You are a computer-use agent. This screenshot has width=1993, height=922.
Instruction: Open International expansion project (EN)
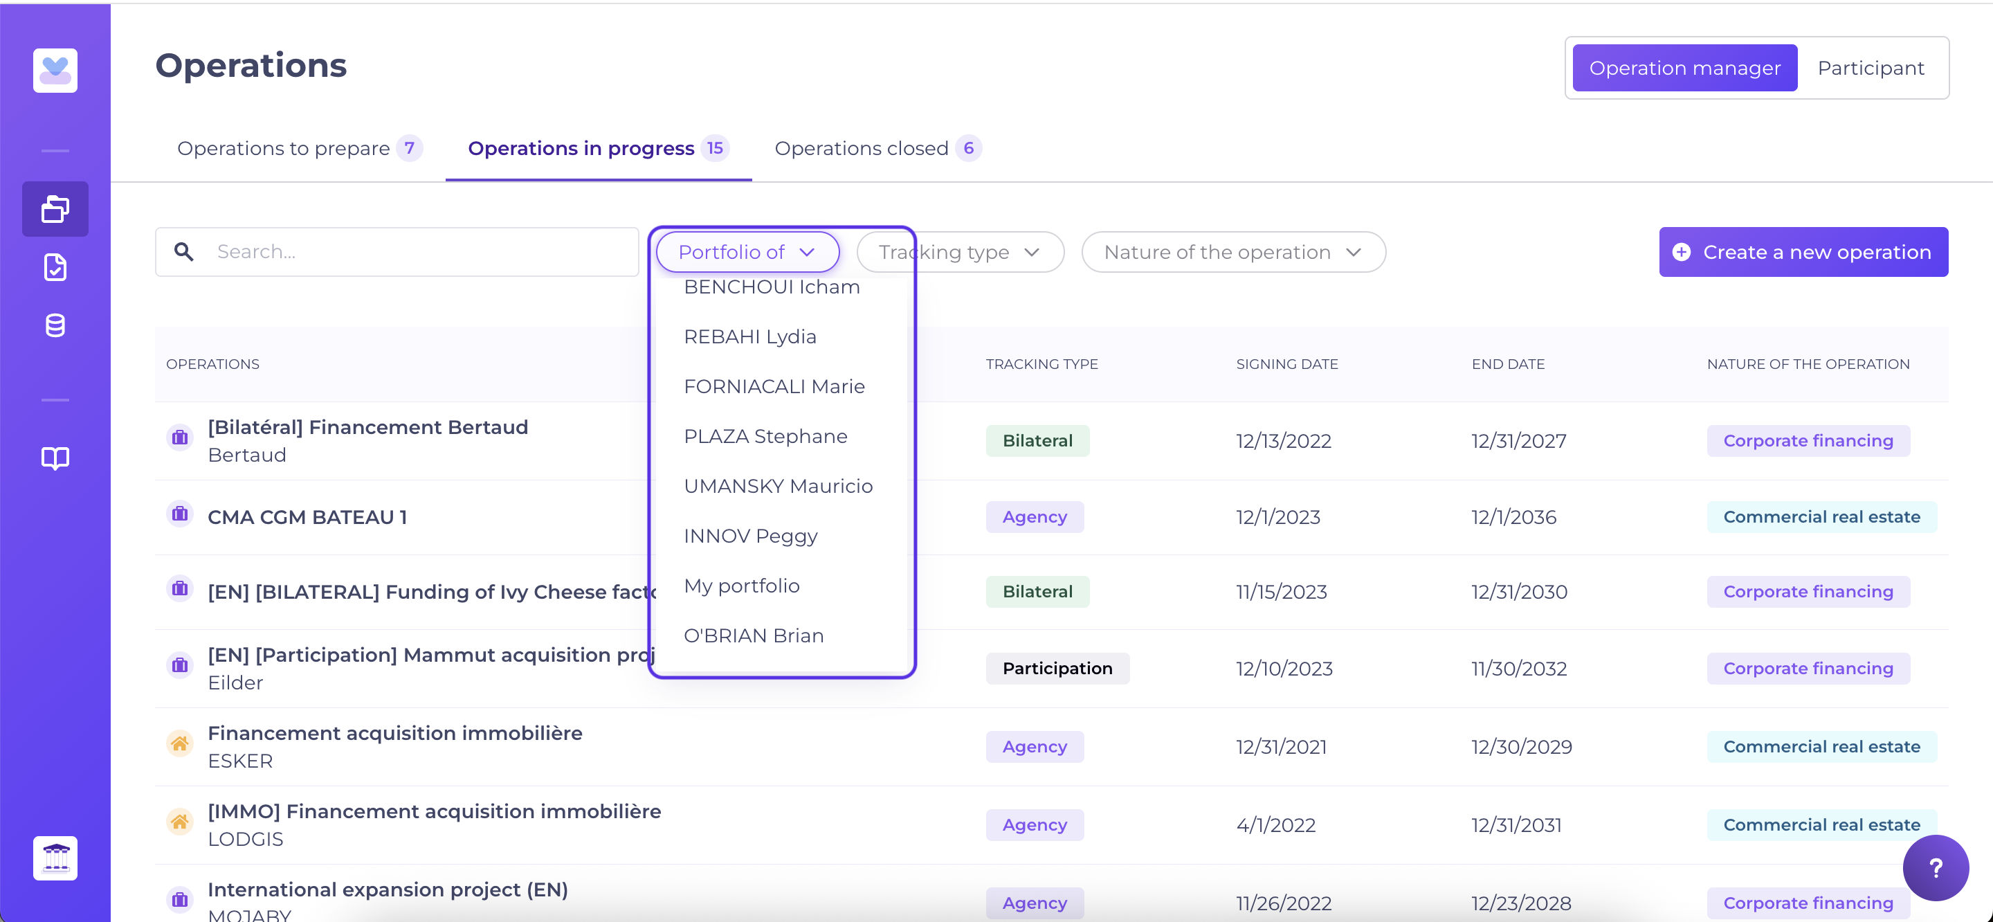[x=388, y=889]
